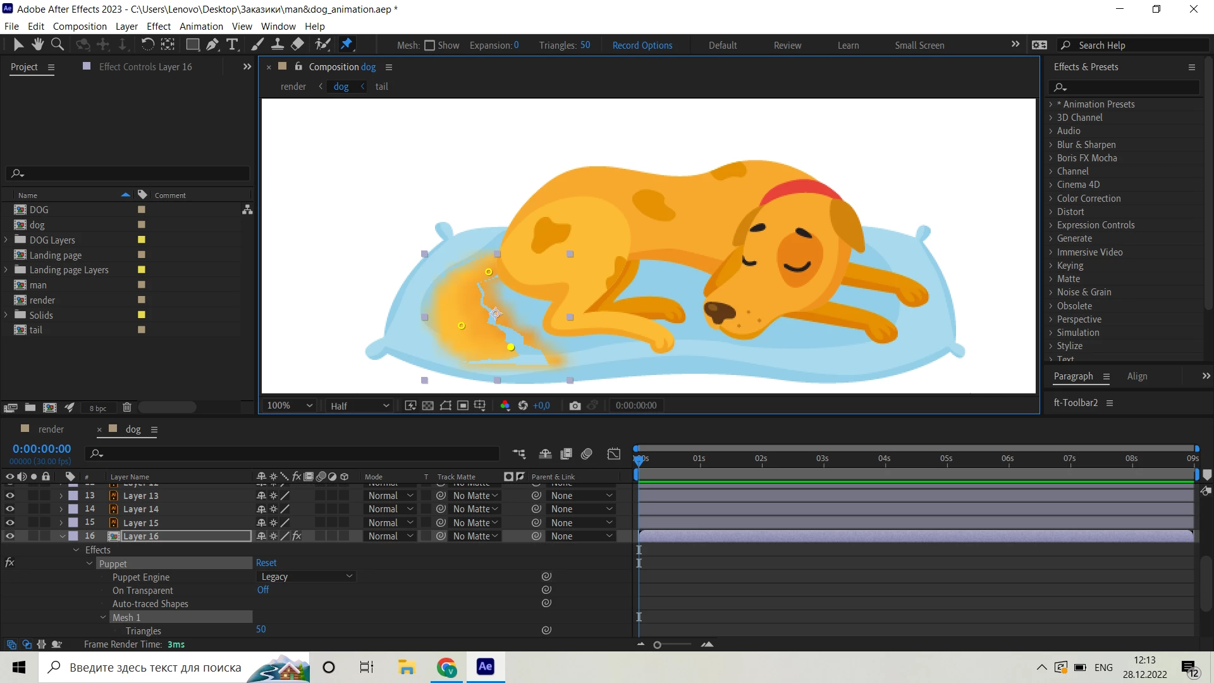The height and width of the screenshot is (683, 1214).
Task: Click Record Options in toolbar
Action: (642, 46)
